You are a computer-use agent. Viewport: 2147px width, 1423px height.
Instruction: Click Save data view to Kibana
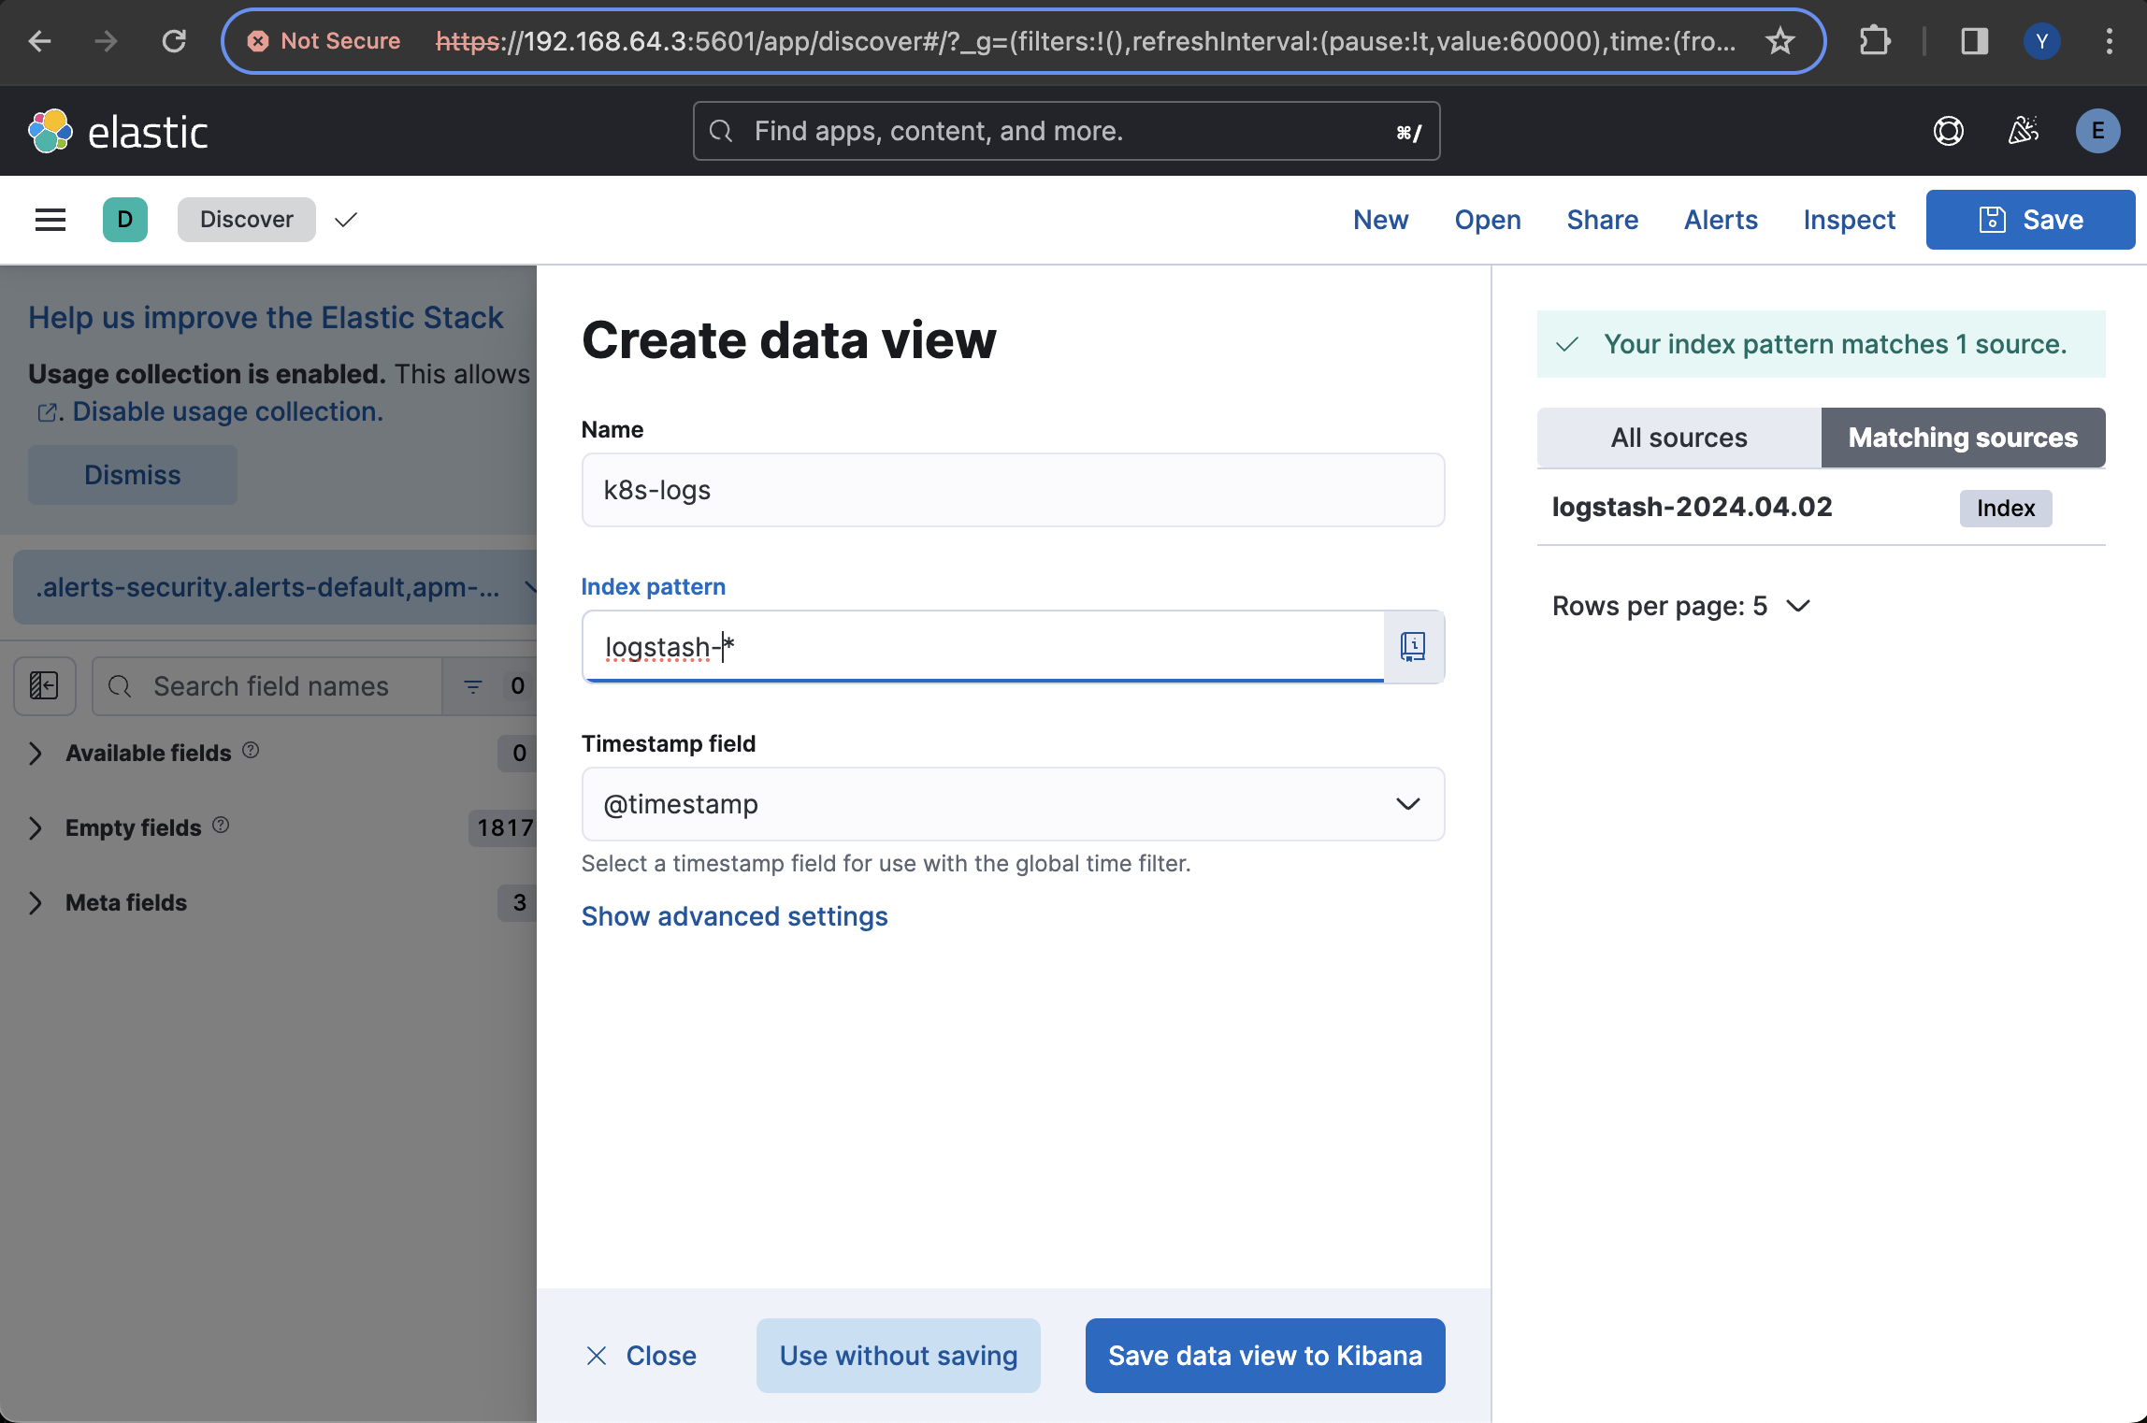[1265, 1356]
